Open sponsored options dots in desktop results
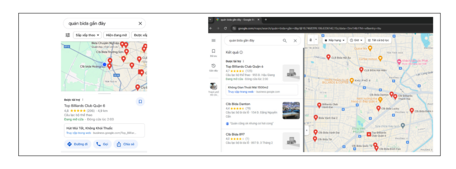 (244, 62)
